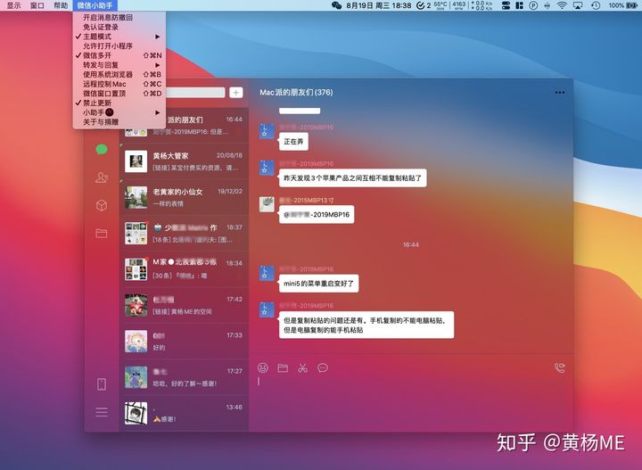642x470 pixels.
Task: Open conversation timestamped 18:37
Action: pos(184,234)
